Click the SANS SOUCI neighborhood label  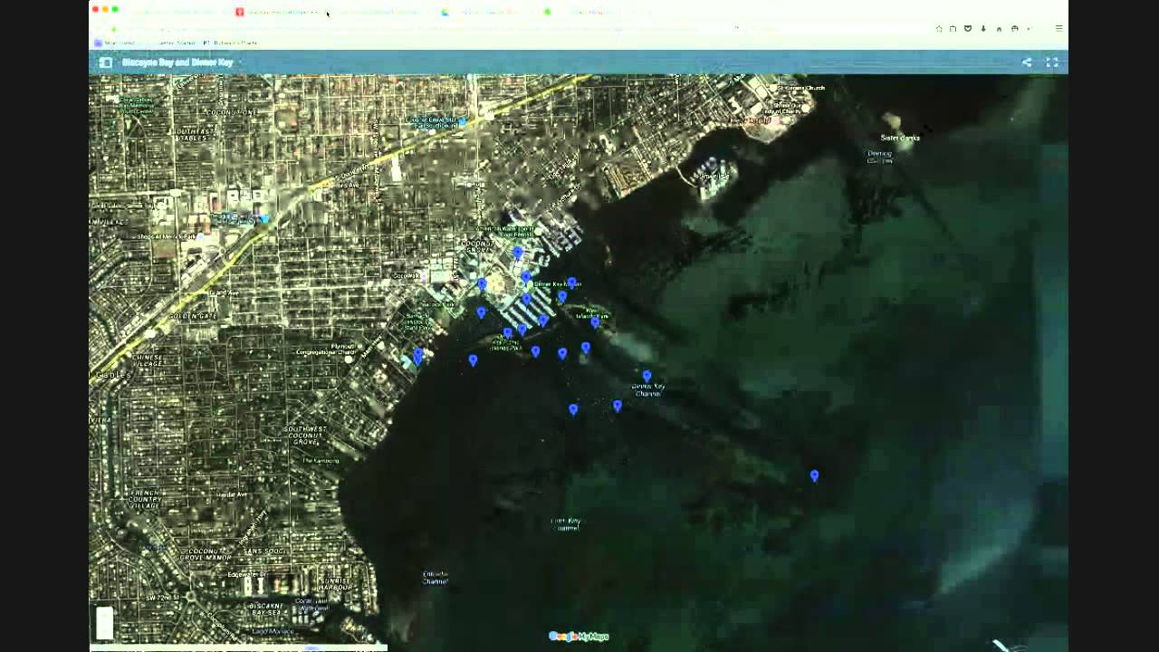point(263,551)
